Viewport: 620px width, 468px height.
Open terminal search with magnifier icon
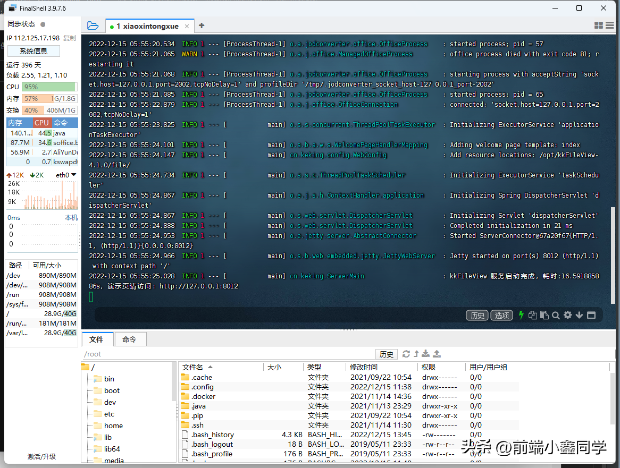click(x=556, y=315)
